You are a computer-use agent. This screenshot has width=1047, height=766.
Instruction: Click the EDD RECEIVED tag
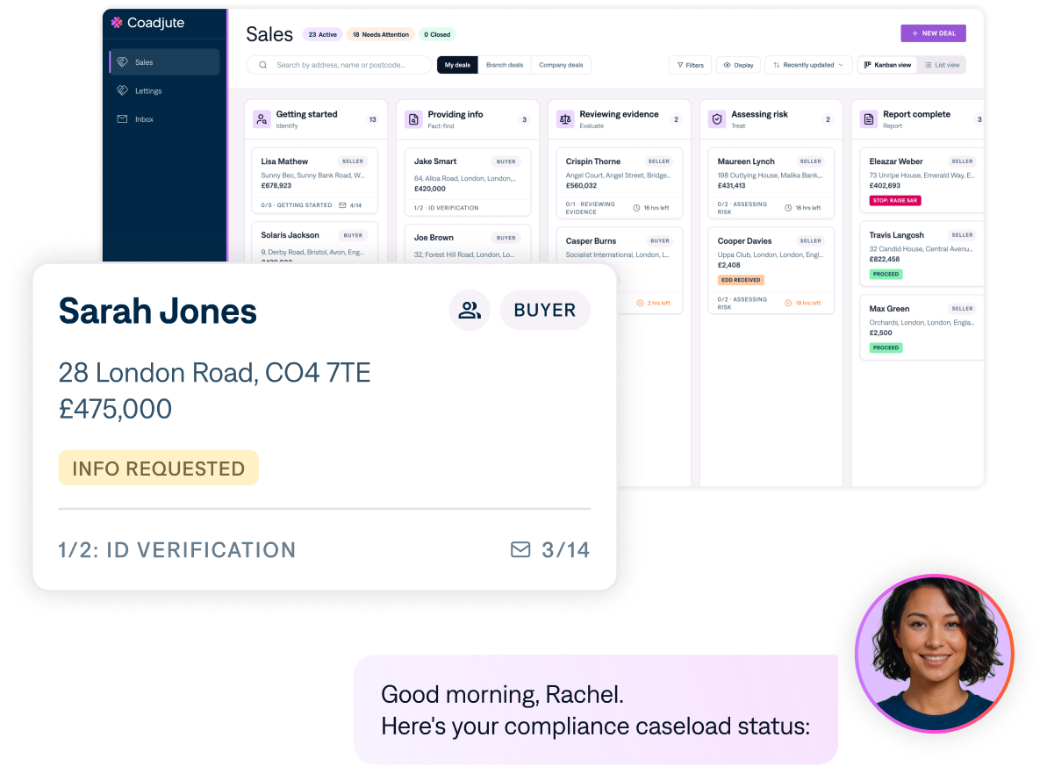click(741, 280)
